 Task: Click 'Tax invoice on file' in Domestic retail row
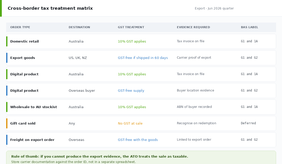click(190, 41)
